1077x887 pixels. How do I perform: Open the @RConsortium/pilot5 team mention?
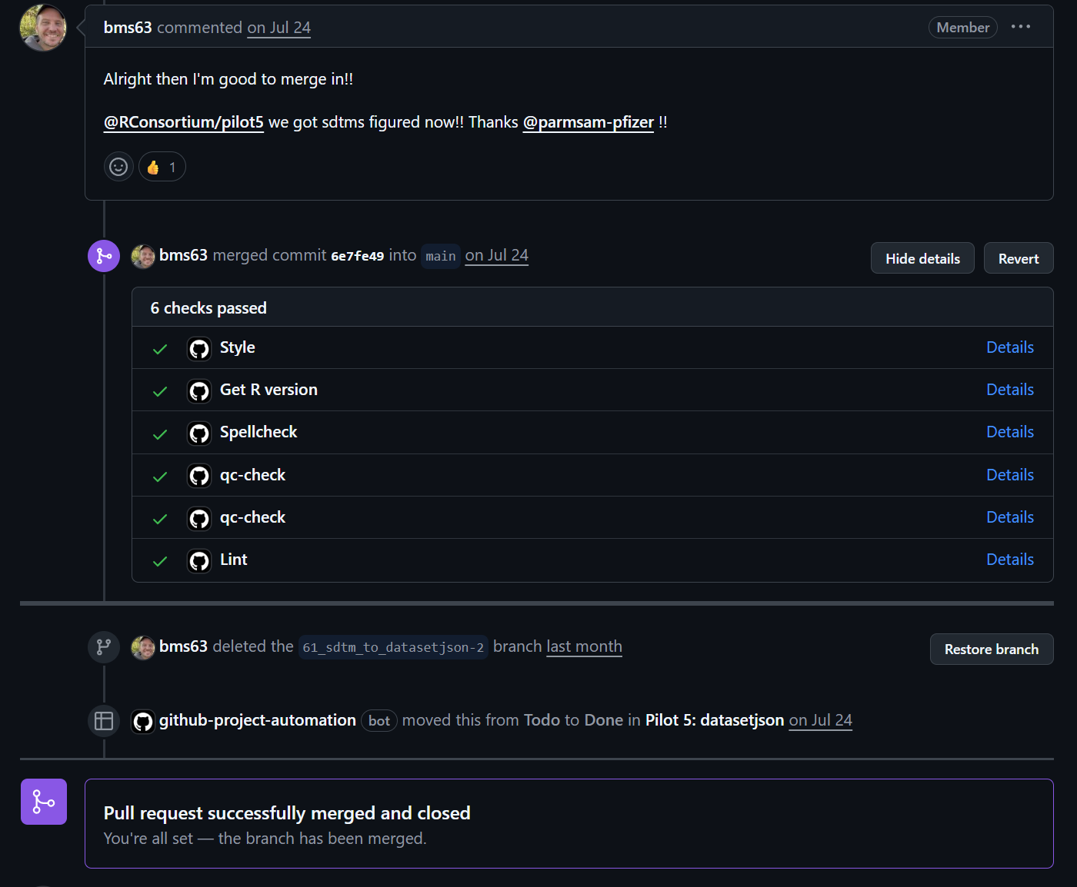click(x=184, y=122)
